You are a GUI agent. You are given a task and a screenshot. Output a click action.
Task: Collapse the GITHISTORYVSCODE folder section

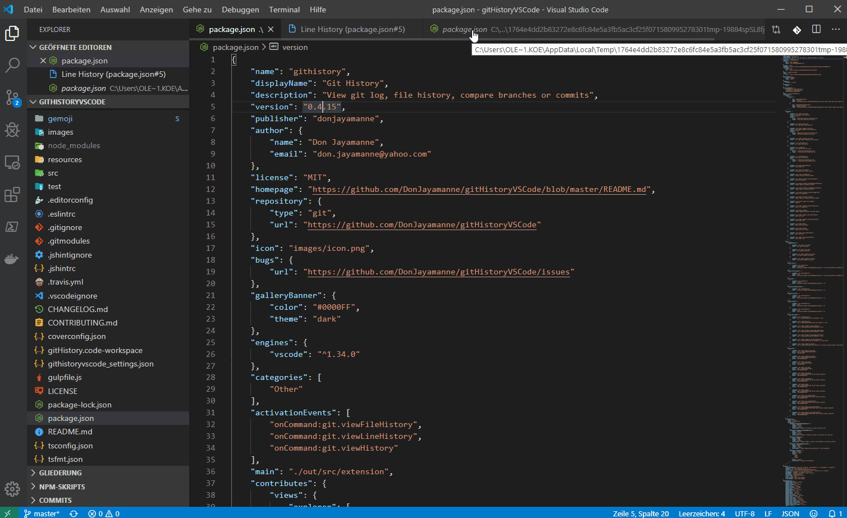tap(108, 102)
